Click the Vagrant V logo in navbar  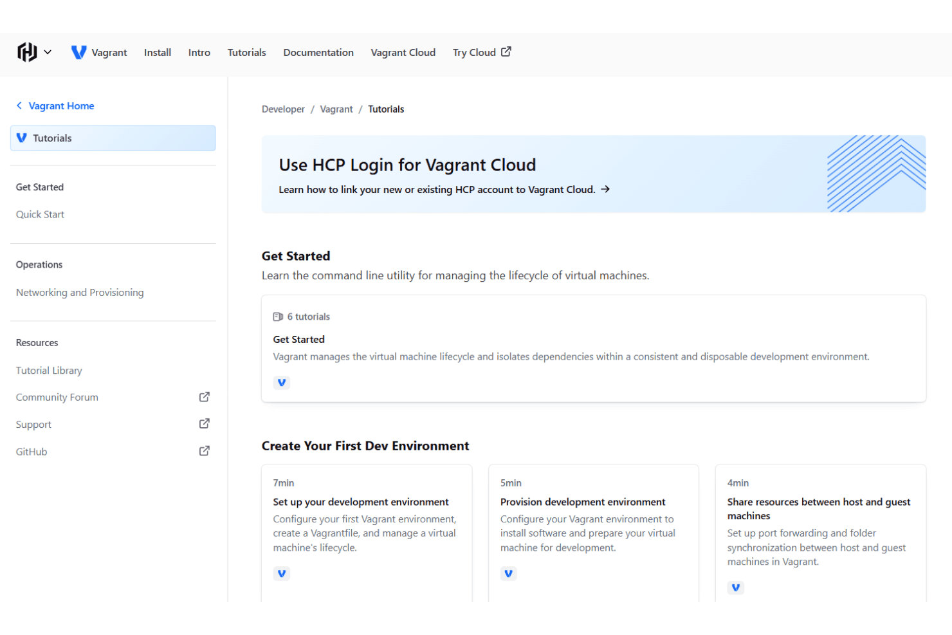(x=78, y=52)
